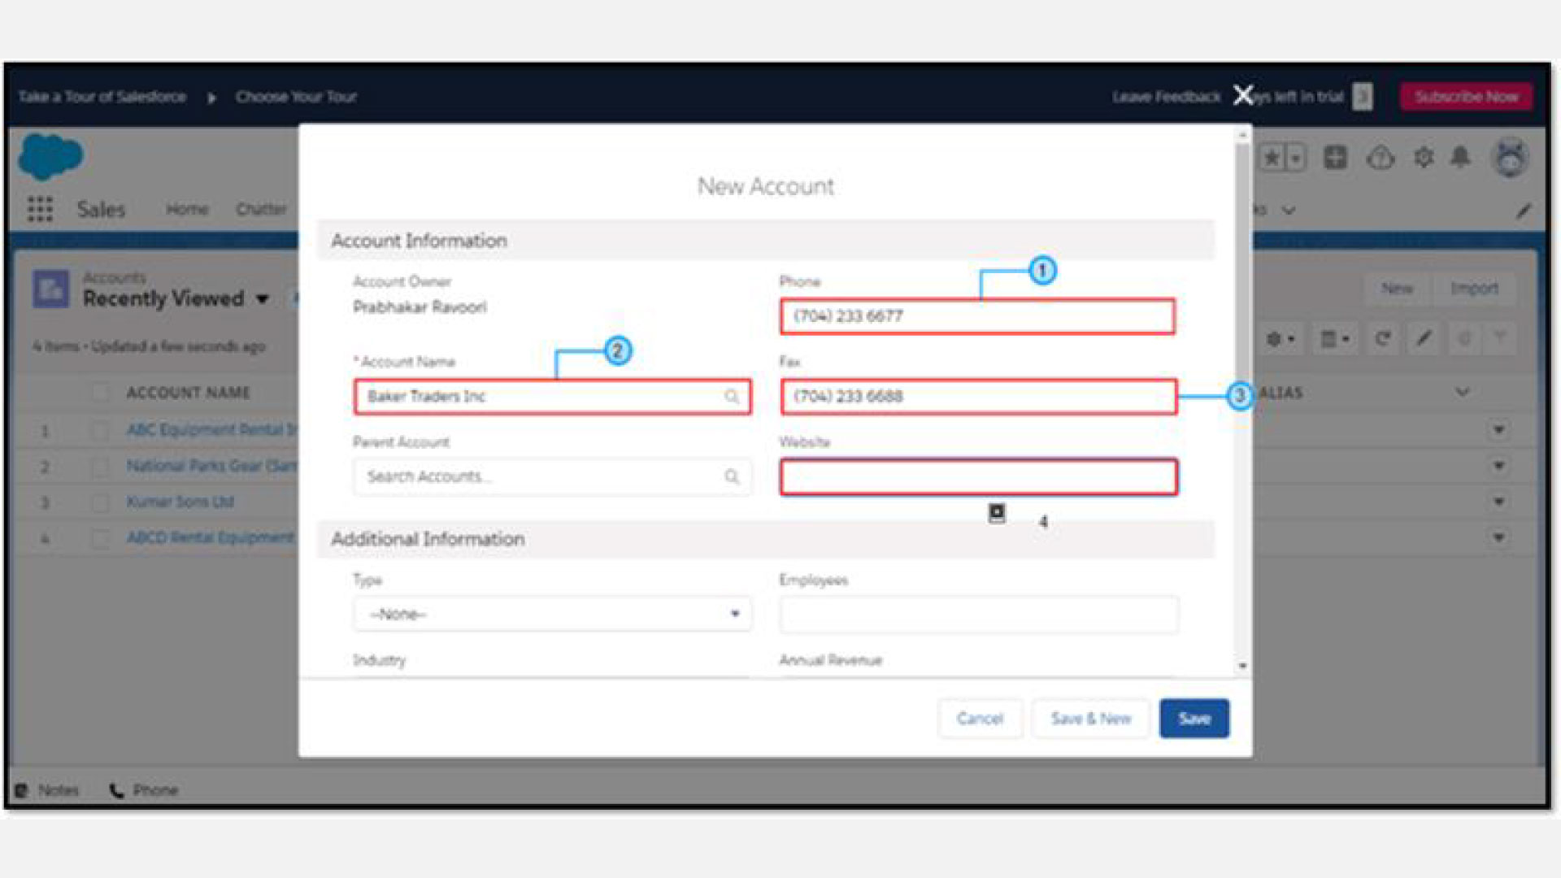Viewport: 1561px width, 878px height.
Task: Click the Cancel button
Action: pos(980,719)
